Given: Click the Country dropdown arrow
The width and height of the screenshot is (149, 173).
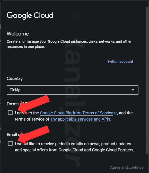Looking at the screenshot, I should click(133, 90).
